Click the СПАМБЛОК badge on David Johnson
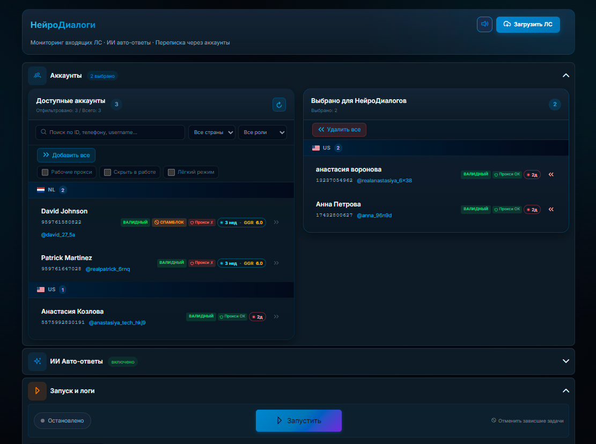The width and height of the screenshot is (596, 444). (x=169, y=222)
